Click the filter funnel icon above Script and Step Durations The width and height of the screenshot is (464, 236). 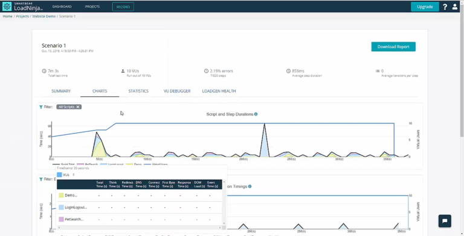pyautogui.click(x=41, y=107)
